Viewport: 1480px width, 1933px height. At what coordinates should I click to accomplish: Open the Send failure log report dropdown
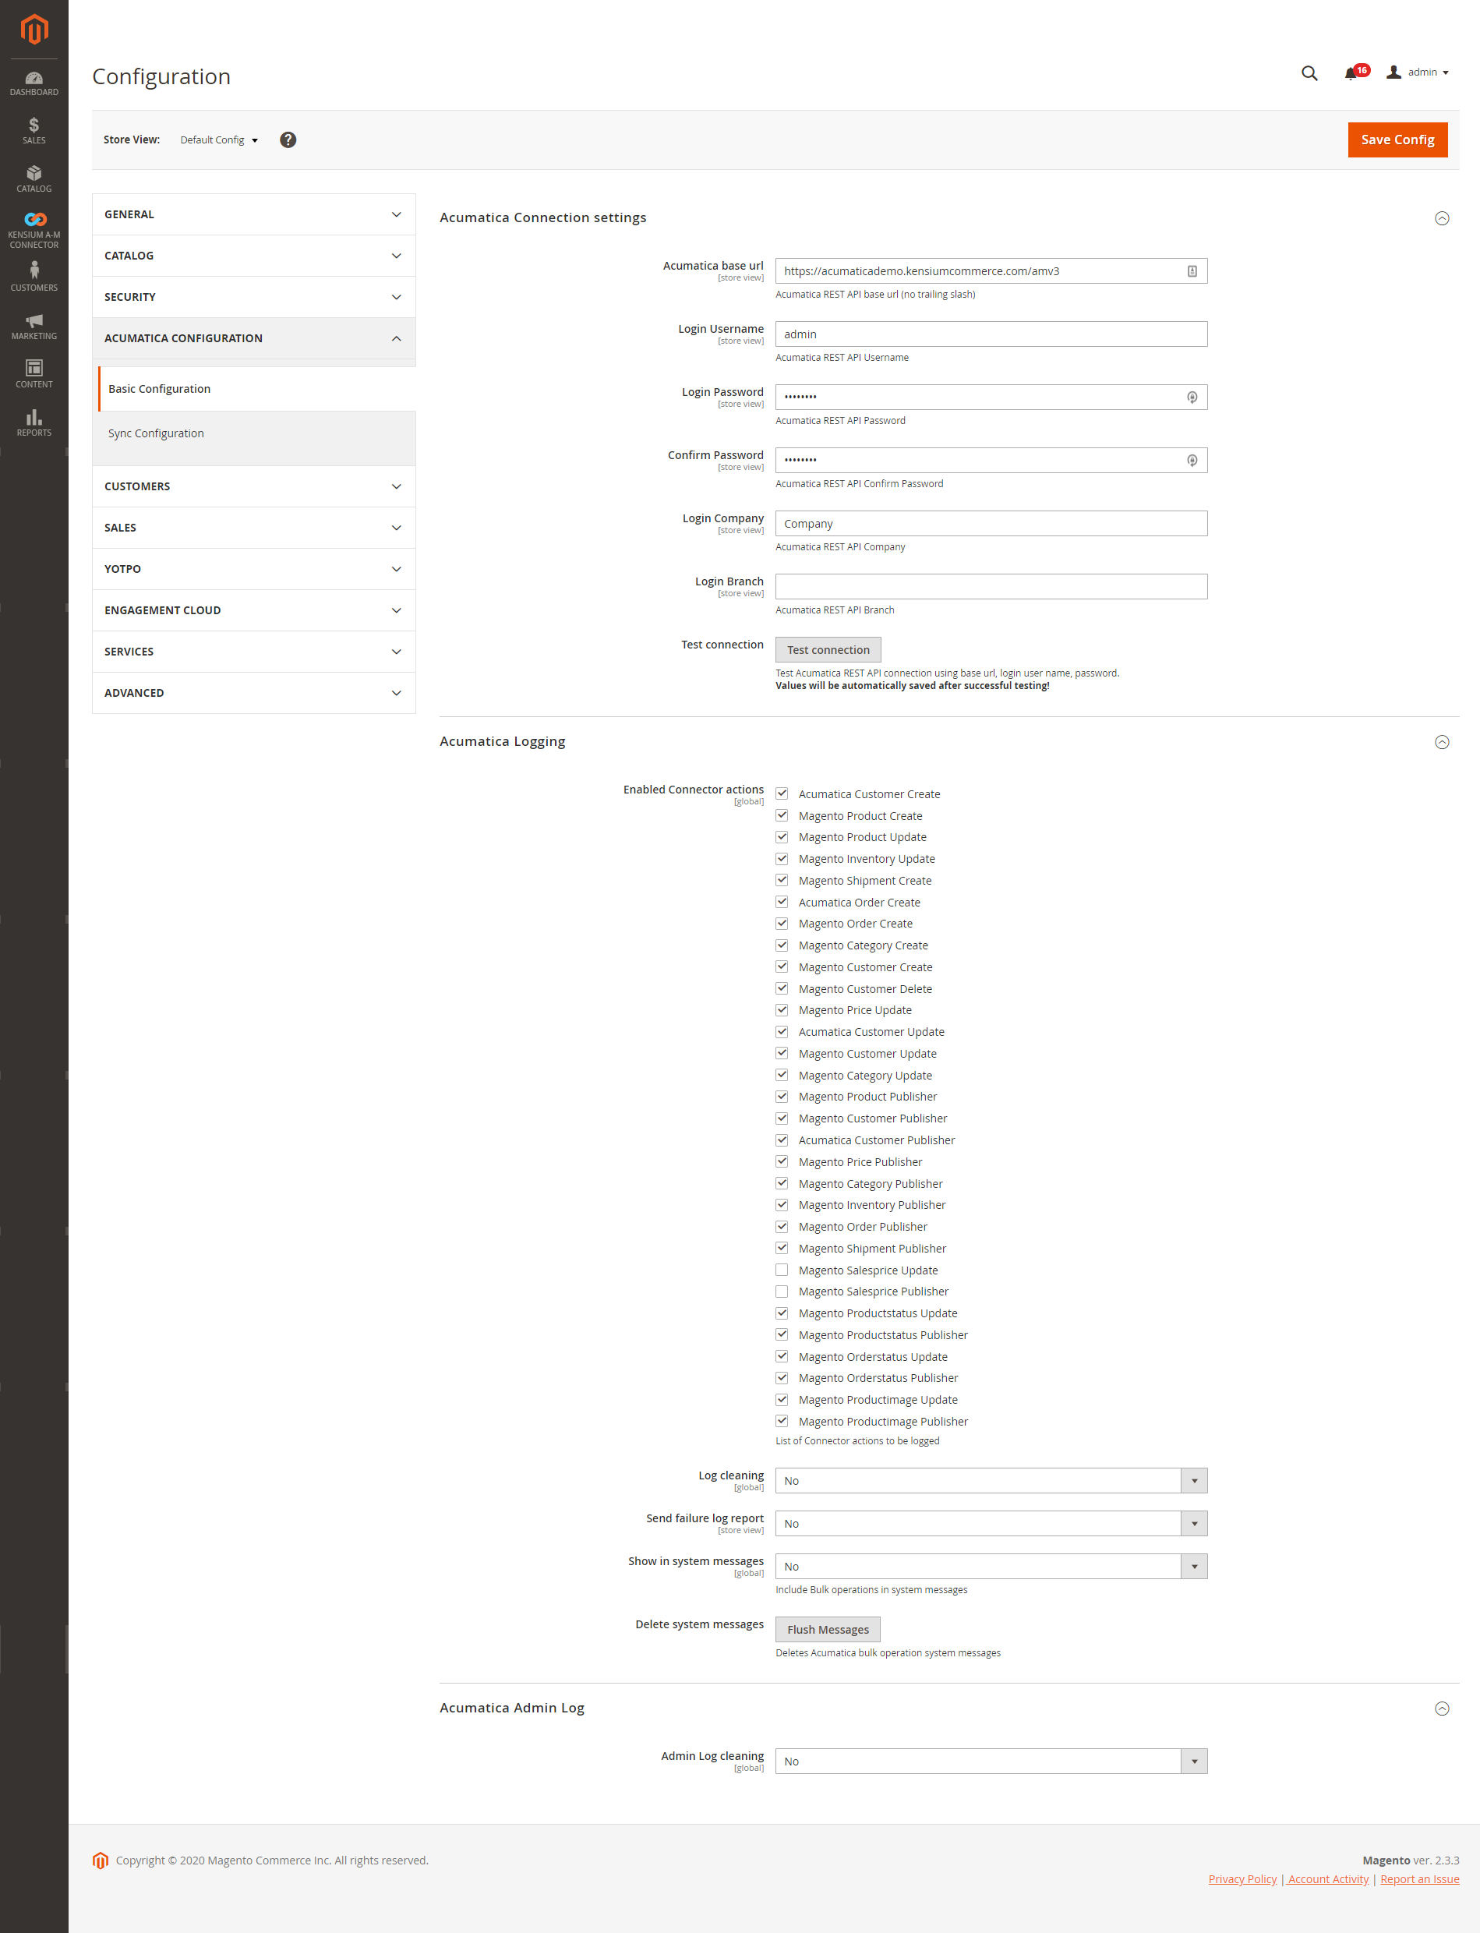[x=991, y=1525]
